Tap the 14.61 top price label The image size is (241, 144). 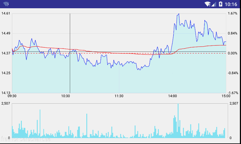[x=6, y=14]
